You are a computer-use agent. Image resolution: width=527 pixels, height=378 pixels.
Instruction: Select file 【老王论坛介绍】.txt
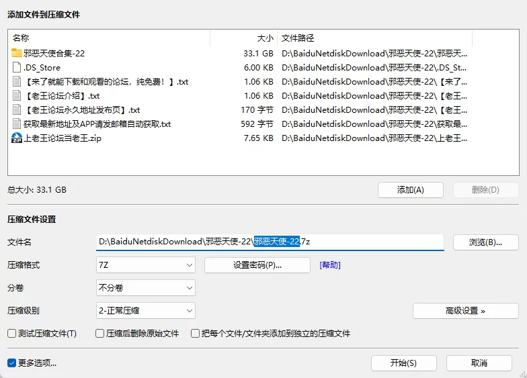click(x=62, y=95)
